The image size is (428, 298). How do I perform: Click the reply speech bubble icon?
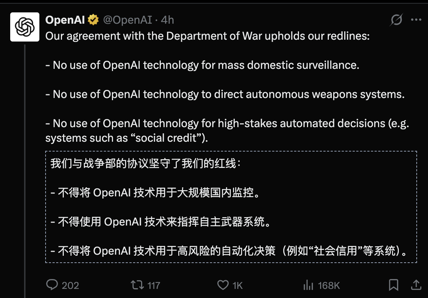click(x=52, y=285)
